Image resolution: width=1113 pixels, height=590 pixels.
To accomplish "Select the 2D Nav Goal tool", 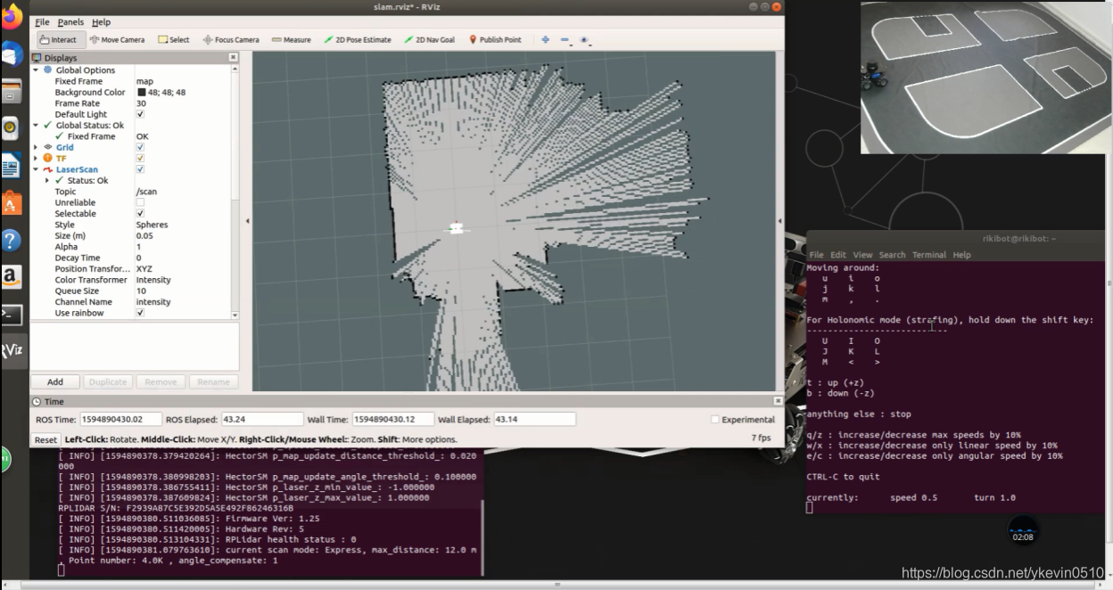I will click(x=429, y=39).
